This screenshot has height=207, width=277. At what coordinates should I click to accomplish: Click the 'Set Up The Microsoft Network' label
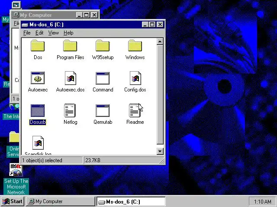point(16,187)
